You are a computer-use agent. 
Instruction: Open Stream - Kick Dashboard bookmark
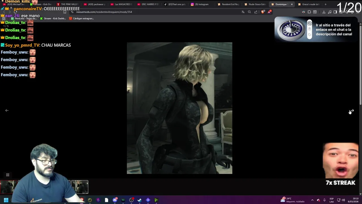[53, 18]
